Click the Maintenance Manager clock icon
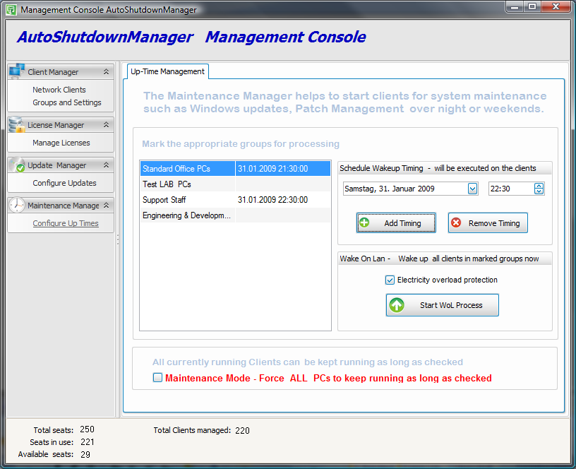This screenshot has width=576, height=469. coord(16,205)
